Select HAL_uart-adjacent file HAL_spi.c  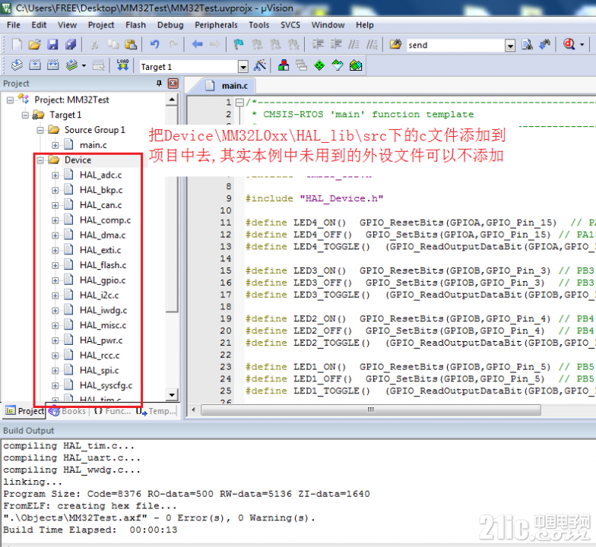pos(99,371)
